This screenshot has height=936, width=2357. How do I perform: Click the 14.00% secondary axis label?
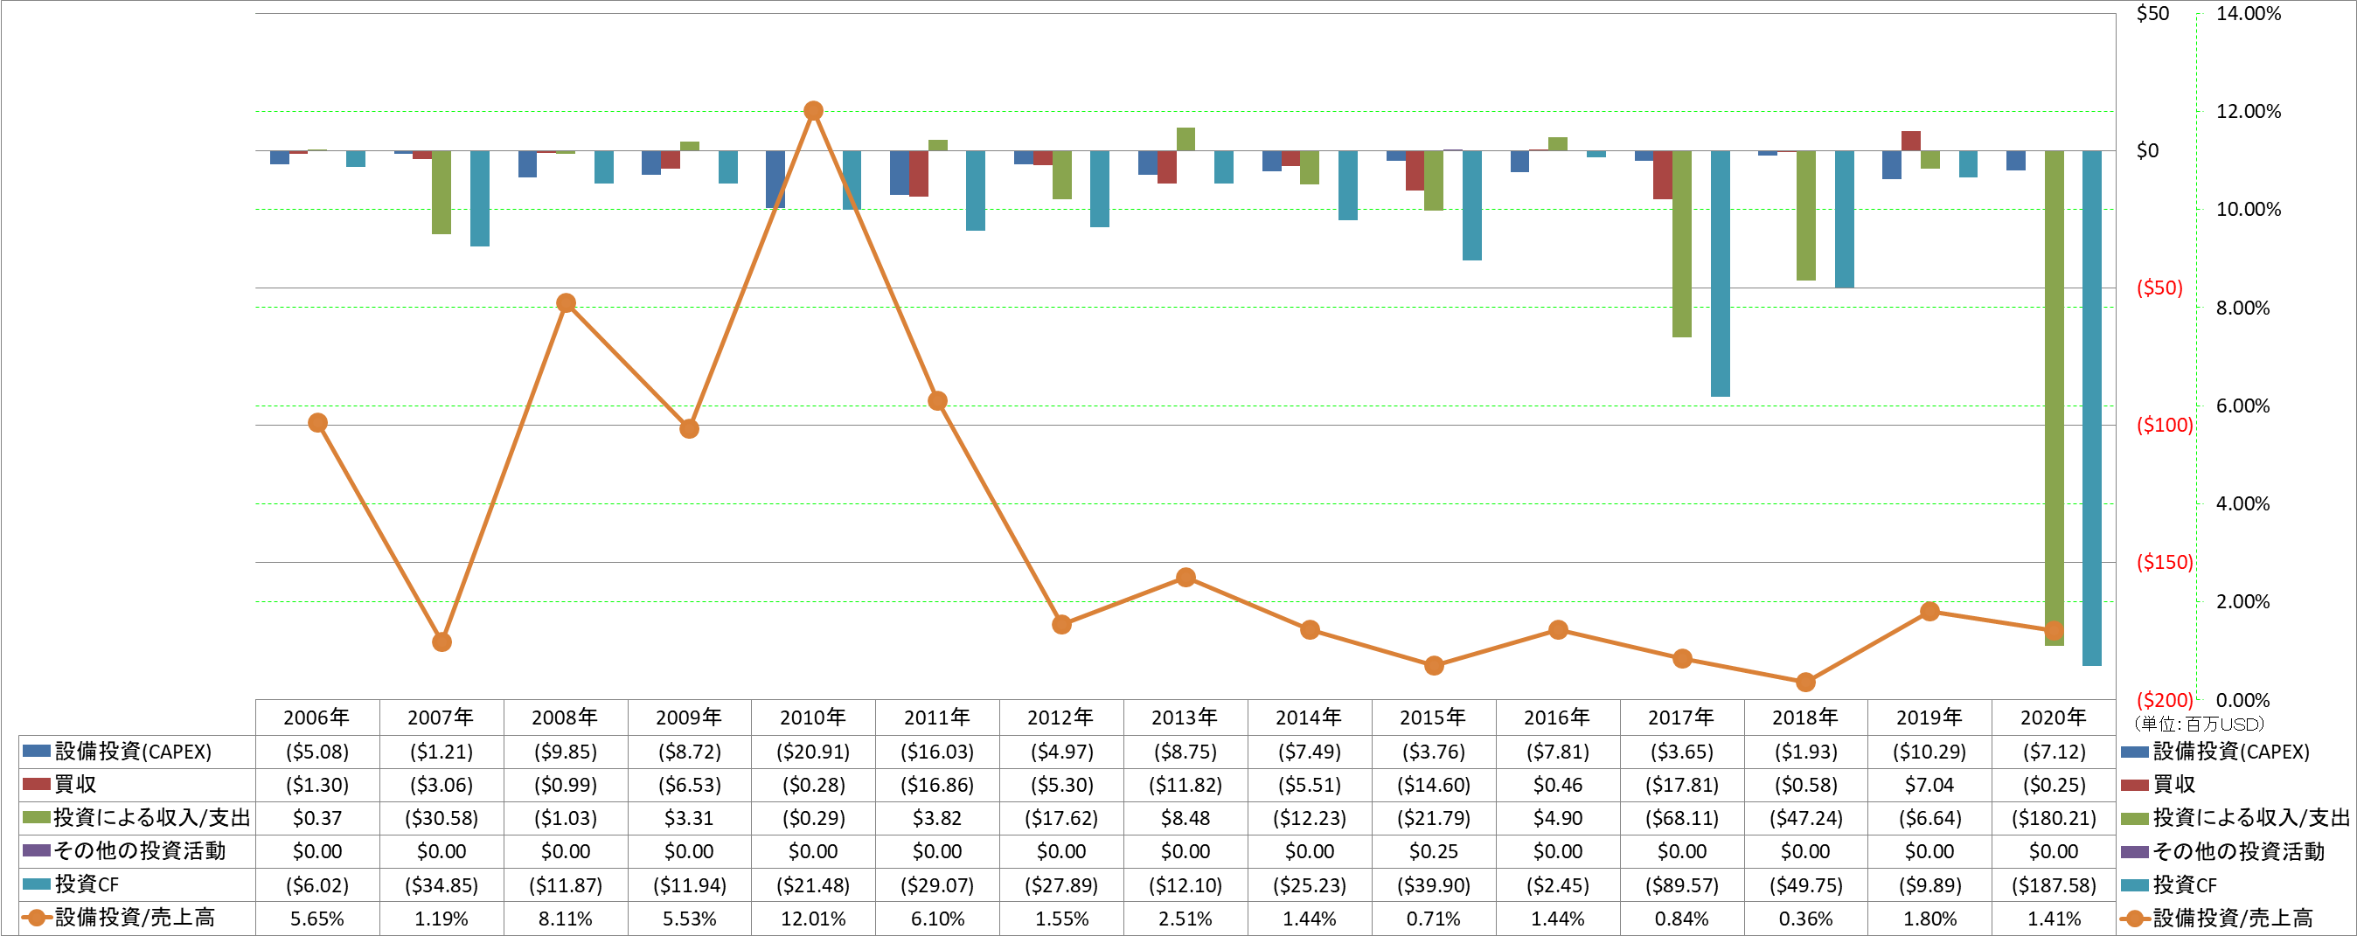point(2248,13)
